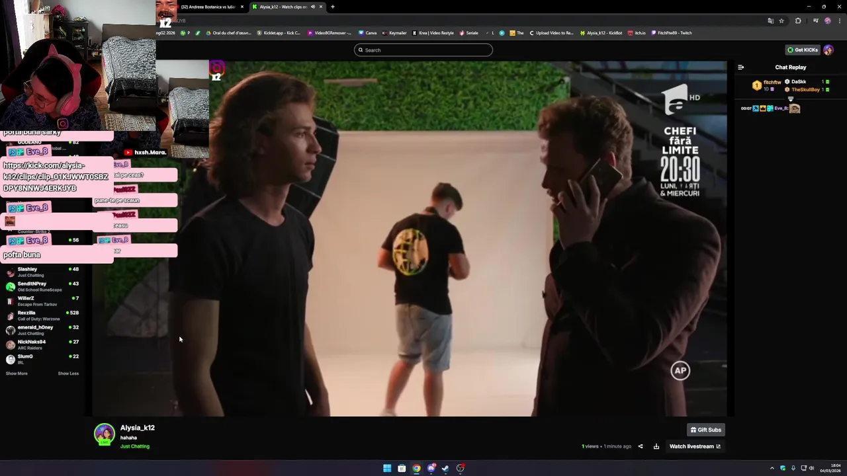
Task: Open Keymailer bookmark
Action: pyautogui.click(x=394, y=33)
